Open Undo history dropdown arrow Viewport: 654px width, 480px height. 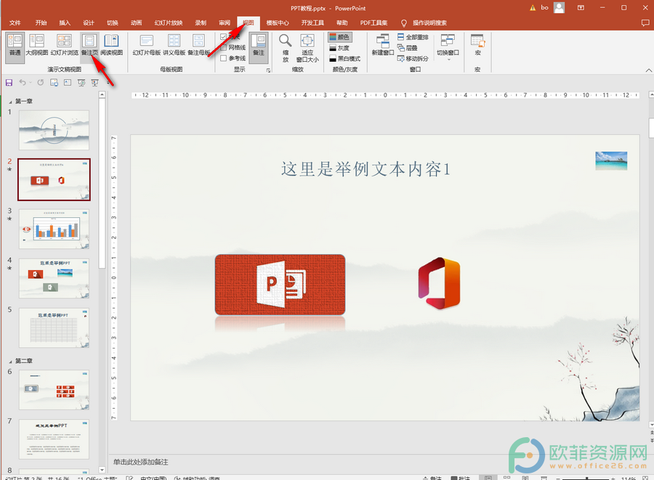[30, 83]
